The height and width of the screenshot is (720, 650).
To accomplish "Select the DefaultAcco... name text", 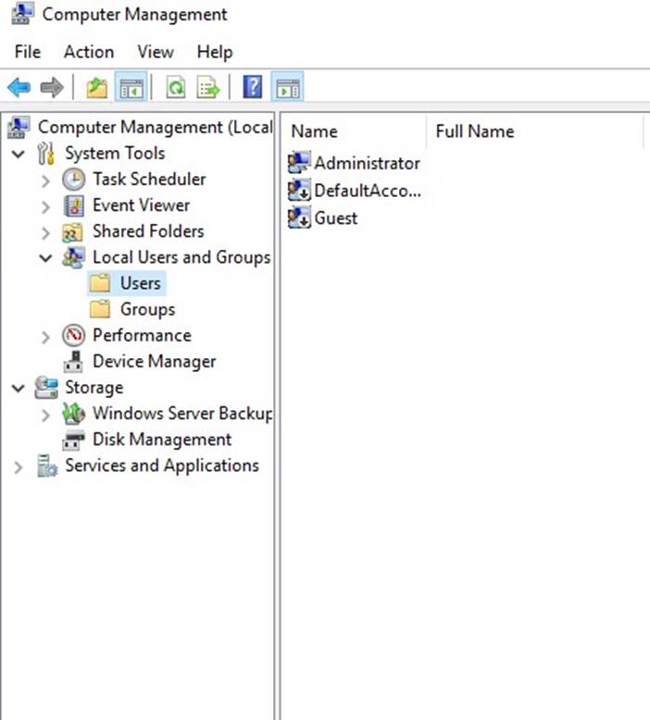I will pos(368,191).
